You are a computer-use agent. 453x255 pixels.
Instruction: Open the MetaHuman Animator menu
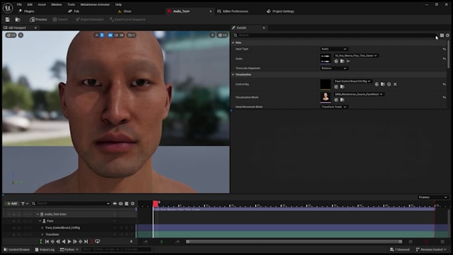(95, 5)
